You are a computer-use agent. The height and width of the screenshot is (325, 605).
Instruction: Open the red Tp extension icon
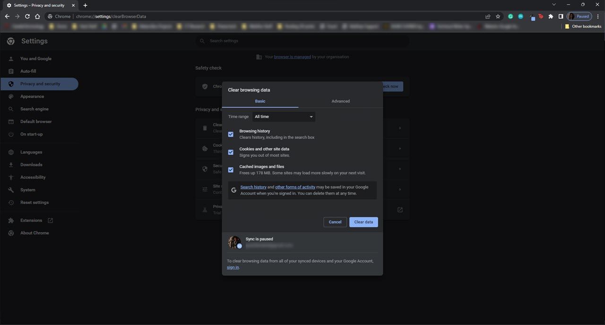click(x=541, y=16)
